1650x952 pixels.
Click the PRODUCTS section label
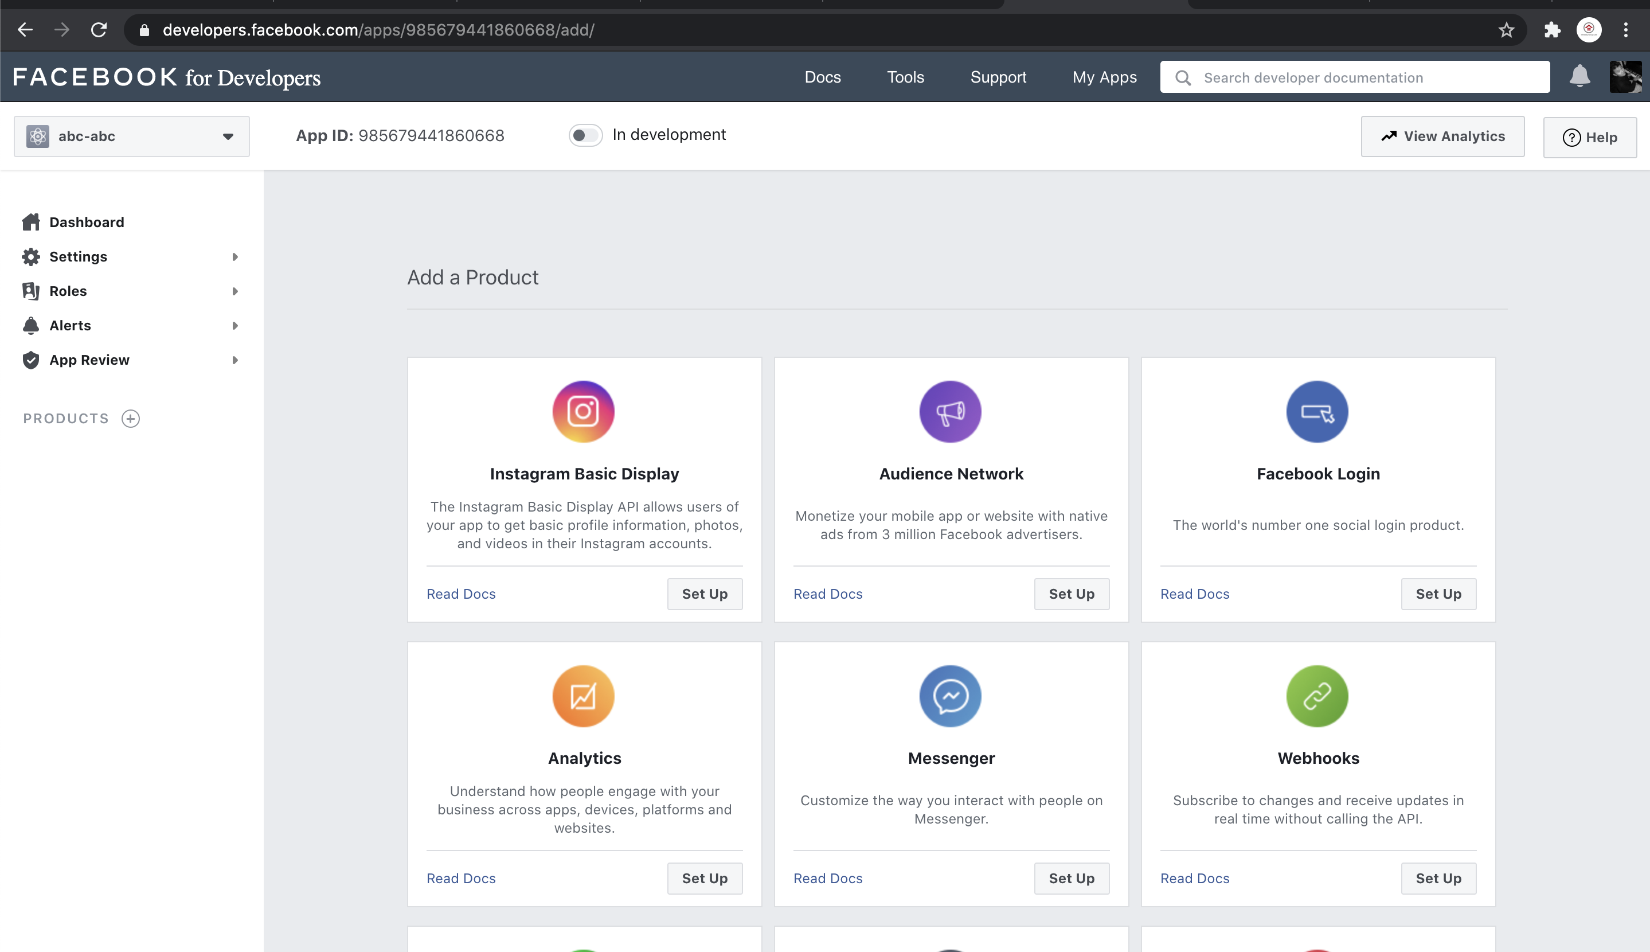pos(66,419)
